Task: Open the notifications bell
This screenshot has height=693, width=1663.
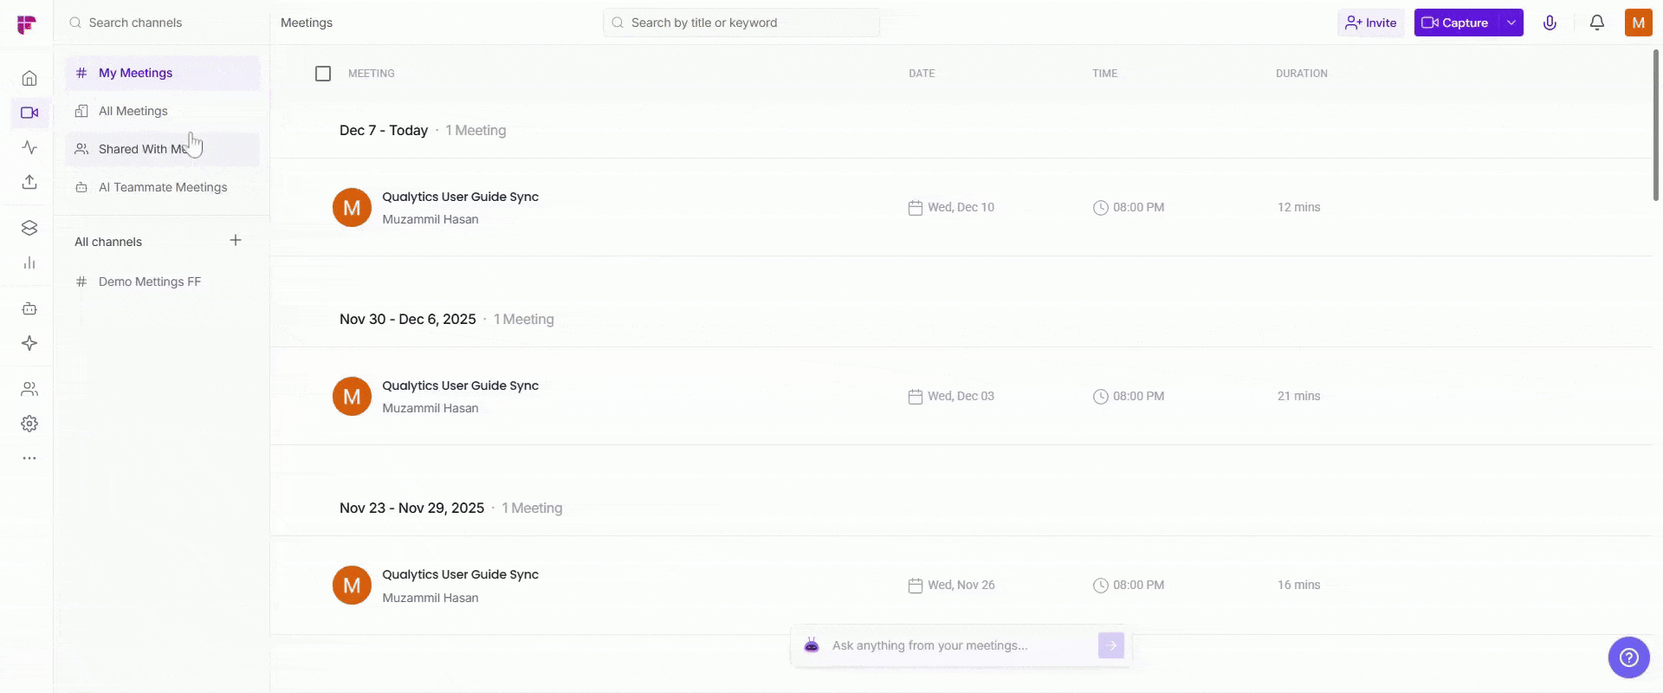Action: [1596, 23]
